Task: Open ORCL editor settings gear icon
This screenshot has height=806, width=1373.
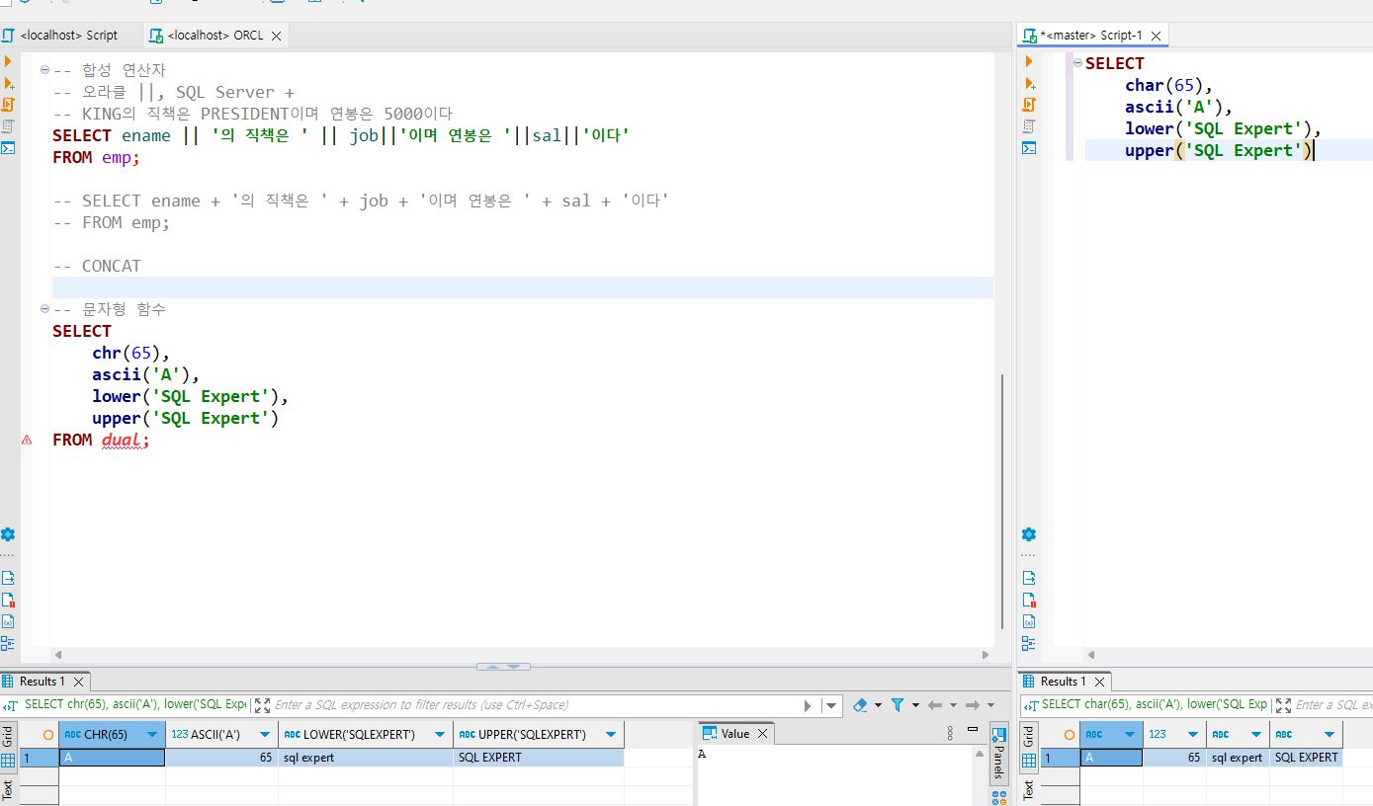Action: pyautogui.click(x=8, y=534)
